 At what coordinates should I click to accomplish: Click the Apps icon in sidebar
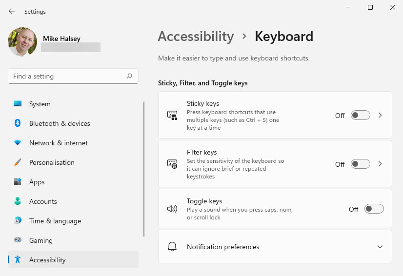[x=18, y=182]
